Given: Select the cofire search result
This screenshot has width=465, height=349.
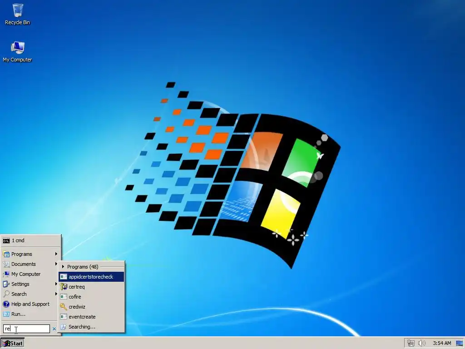Looking at the screenshot, I should (91, 297).
